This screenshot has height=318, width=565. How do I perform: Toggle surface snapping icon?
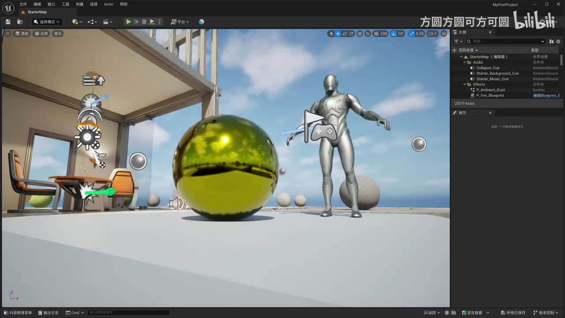(368, 34)
